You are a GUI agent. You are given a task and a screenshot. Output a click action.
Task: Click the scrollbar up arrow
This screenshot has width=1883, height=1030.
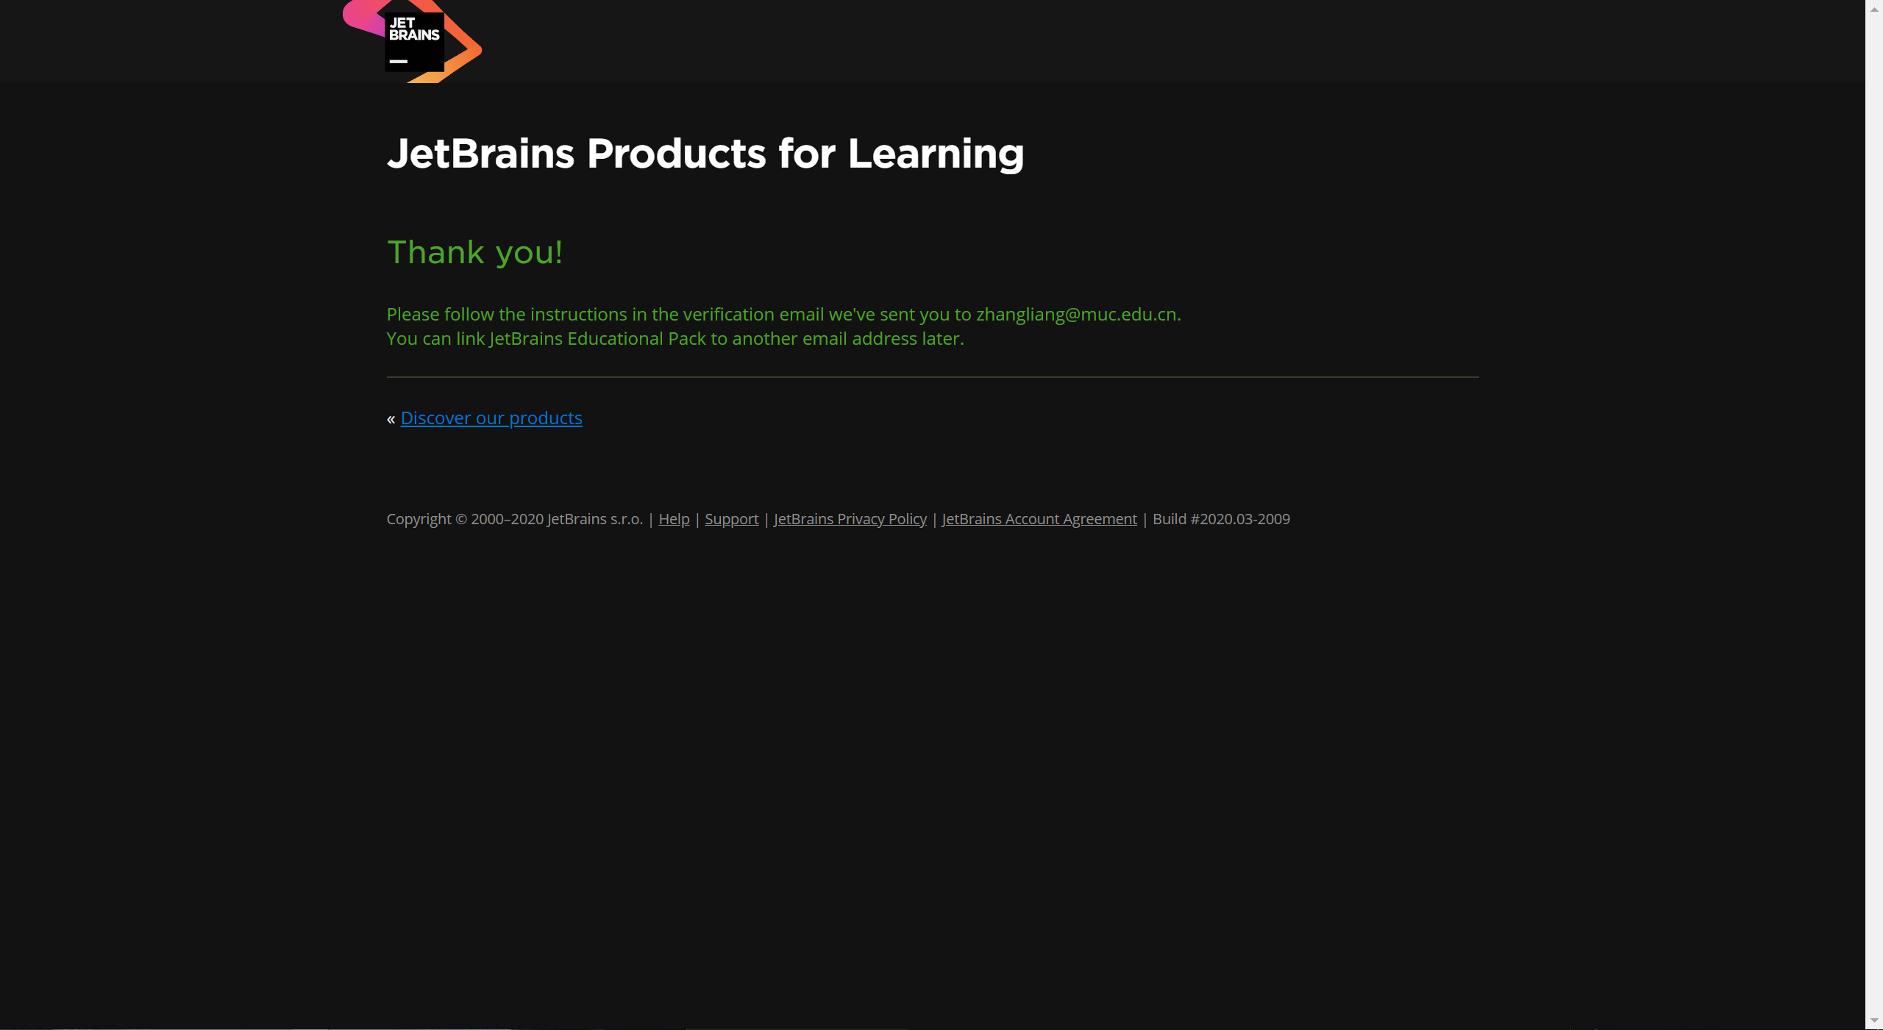(1873, 9)
